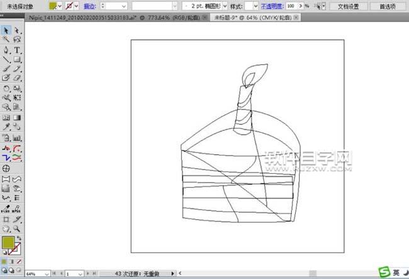
Task: Enable Draw Inside mode
Action: (19, 270)
